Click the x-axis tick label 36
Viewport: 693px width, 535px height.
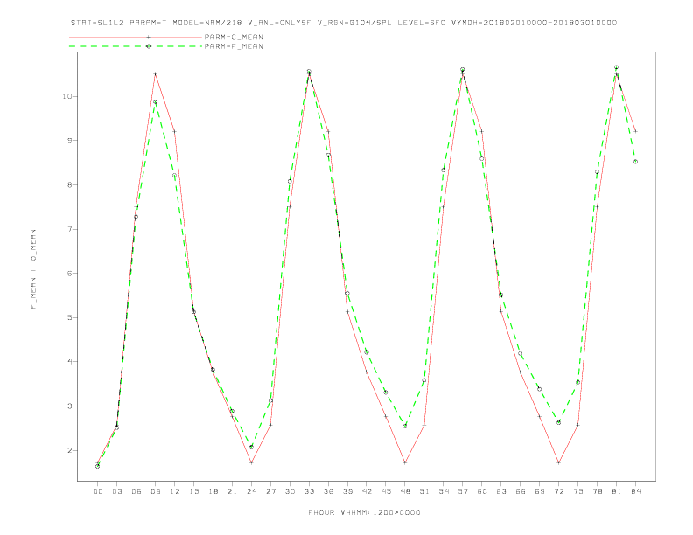(328, 491)
